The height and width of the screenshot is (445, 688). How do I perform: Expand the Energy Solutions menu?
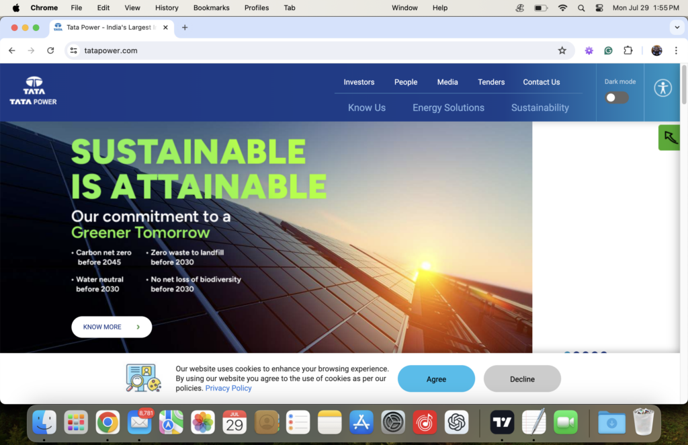tap(448, 108)
